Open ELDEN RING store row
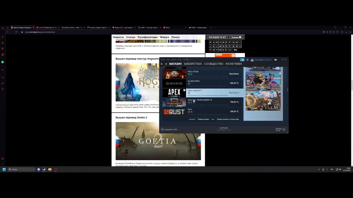The width and height of the screenshot is (353, 198). tap(203, 83)
